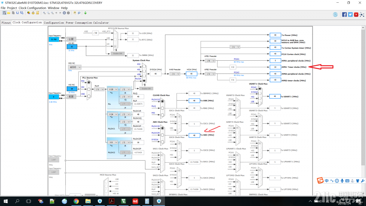Click the globe icon beside Facebook

point(335,15)
